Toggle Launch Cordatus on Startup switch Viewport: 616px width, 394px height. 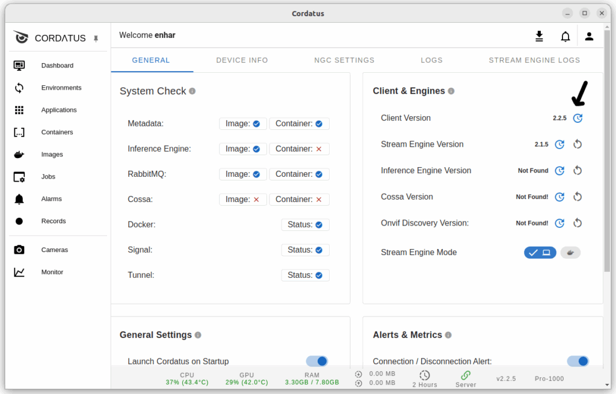(317, 361)
